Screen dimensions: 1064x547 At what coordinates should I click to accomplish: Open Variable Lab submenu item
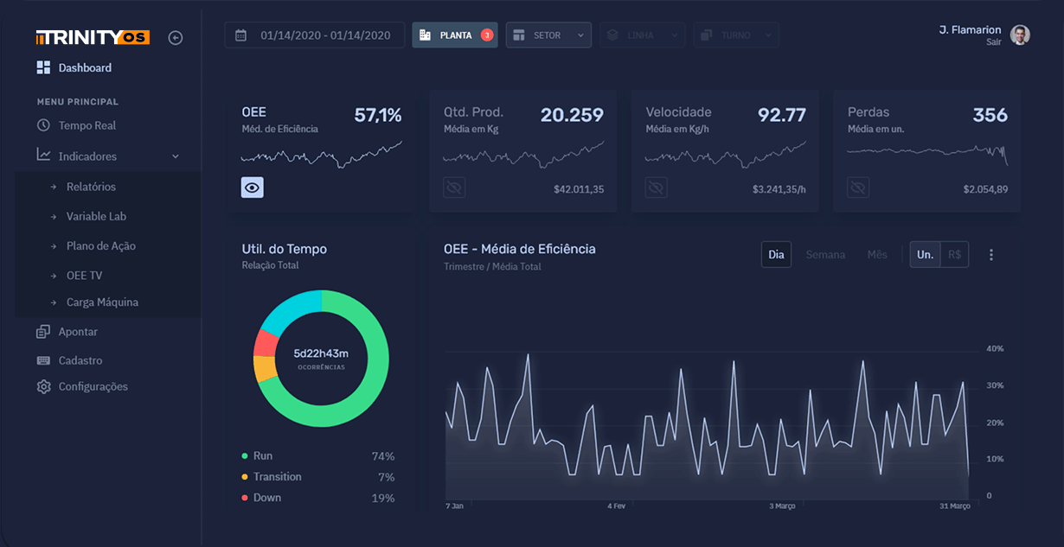point(96,216)
